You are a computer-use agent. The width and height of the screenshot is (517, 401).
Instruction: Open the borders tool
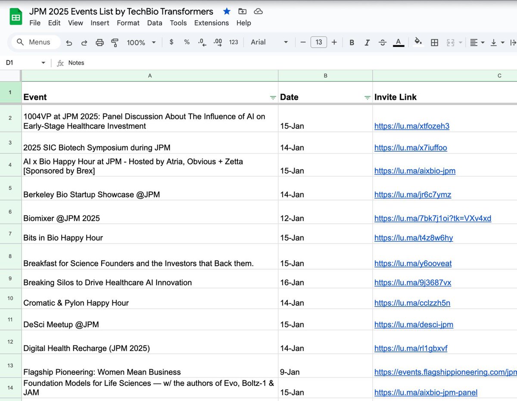[x=435, y=42]
